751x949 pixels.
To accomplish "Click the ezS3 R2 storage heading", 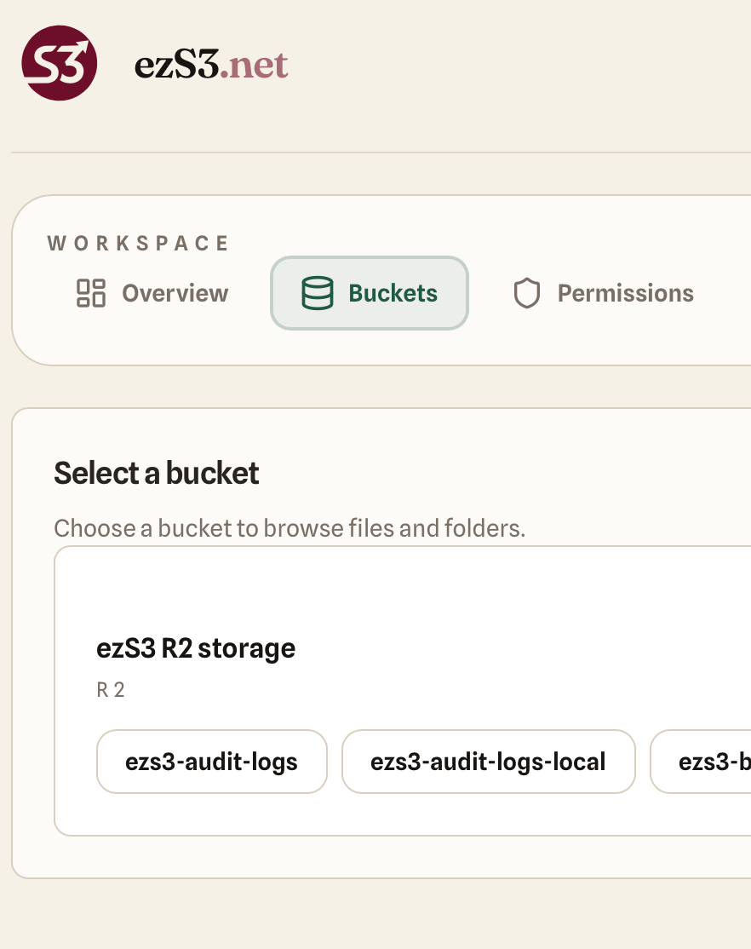I will [196, 648].
